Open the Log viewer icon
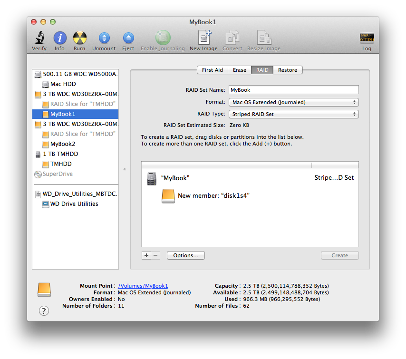The image size is (406, 359). pos(367,38)
